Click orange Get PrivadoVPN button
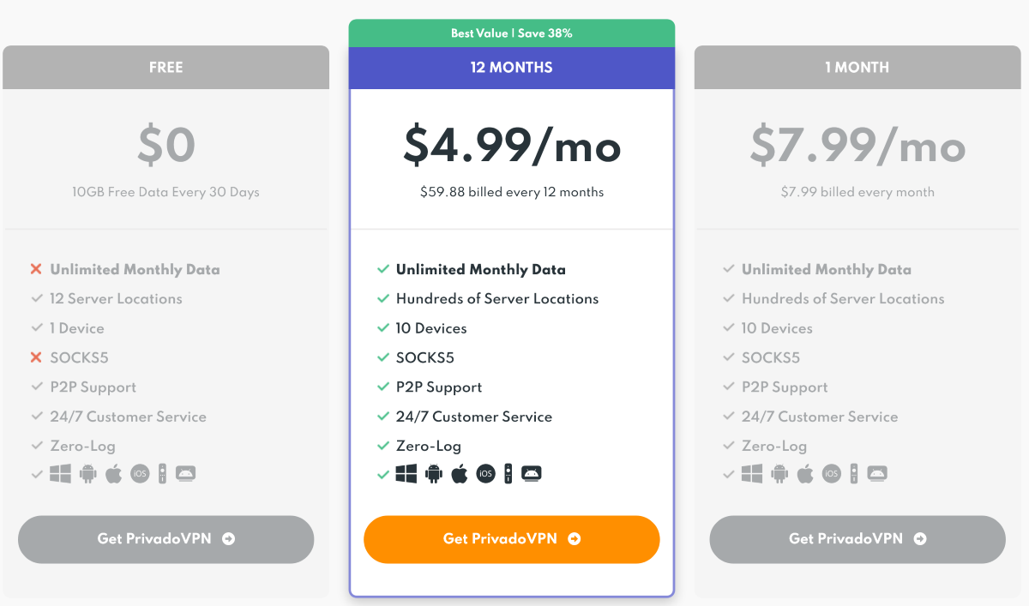The width and height of the screenshot is (1029, 606). [x=512, y=539]
